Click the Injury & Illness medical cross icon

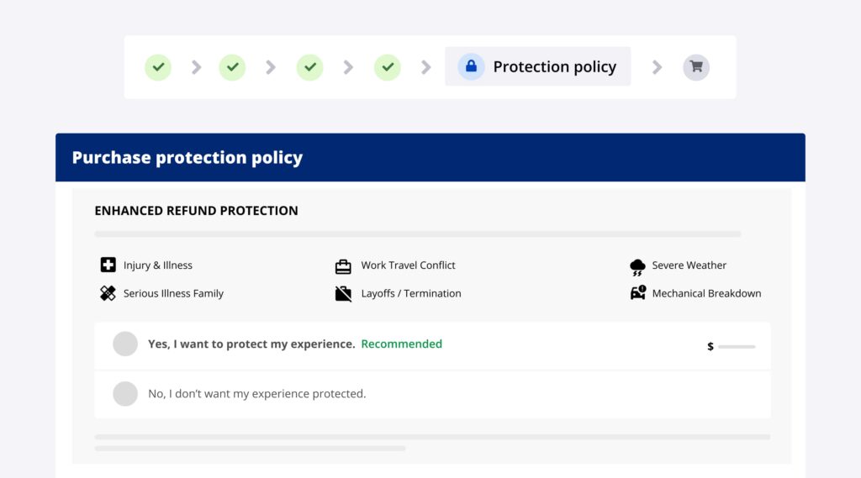[x=108, y=265]
